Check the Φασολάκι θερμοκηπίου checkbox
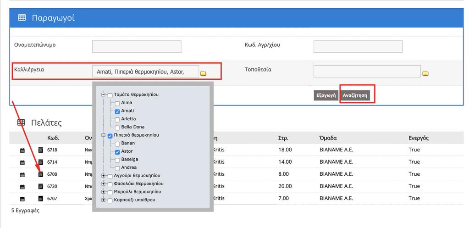Screen dimensions: 469x228 pos(110,184)
